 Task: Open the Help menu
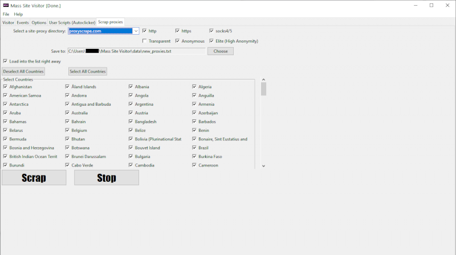[x=18, y=14]
